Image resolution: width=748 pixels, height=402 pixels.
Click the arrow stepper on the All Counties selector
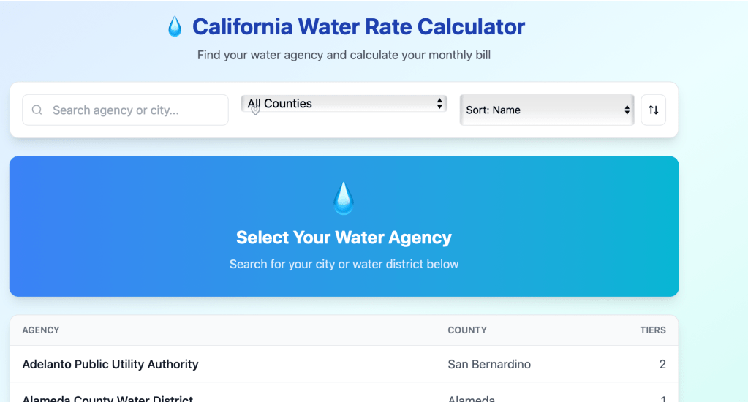tap(439, 104)
